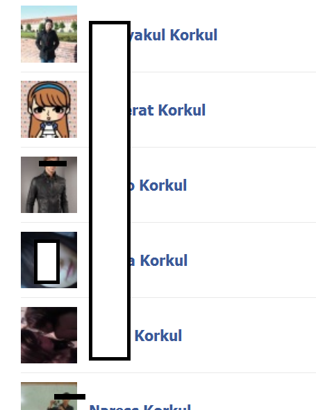Viewport: 316px width, 410px height.
Task: Select the dark close-up eye profile photo
Action: 49,260
